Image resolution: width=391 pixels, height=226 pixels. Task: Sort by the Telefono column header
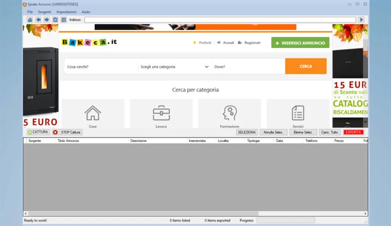click(318, 141)
